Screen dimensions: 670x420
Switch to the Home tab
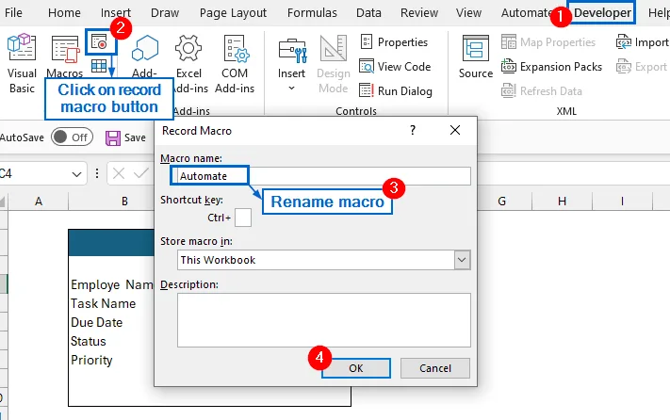click(x=64, y=13)
